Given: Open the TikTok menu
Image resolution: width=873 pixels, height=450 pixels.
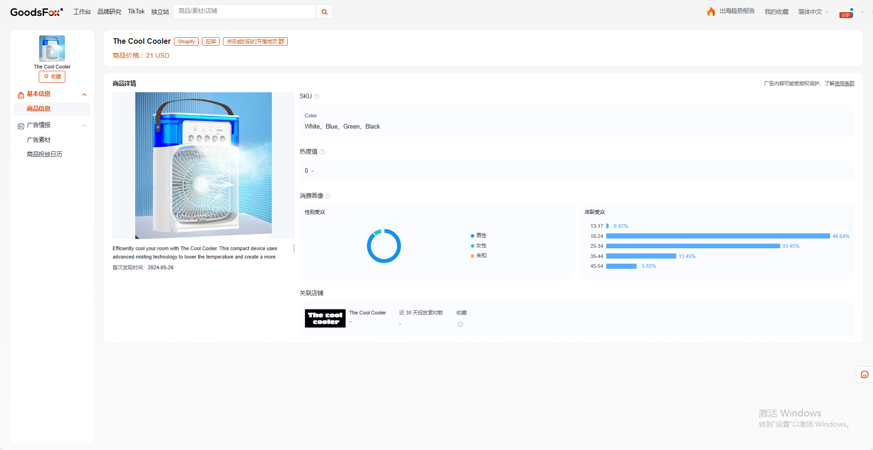Looking at the screenshot, I should [x=136, y=12].
